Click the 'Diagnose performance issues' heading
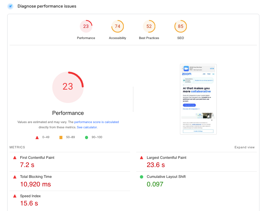Screen dimensions: 266x211 pos(47,6)
